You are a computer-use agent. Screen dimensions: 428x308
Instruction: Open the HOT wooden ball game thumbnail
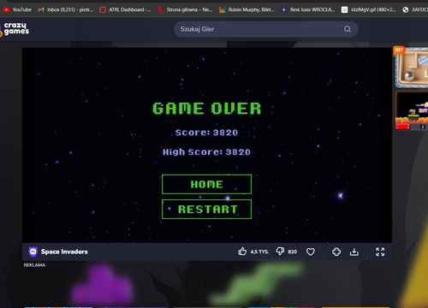[412, 67]
